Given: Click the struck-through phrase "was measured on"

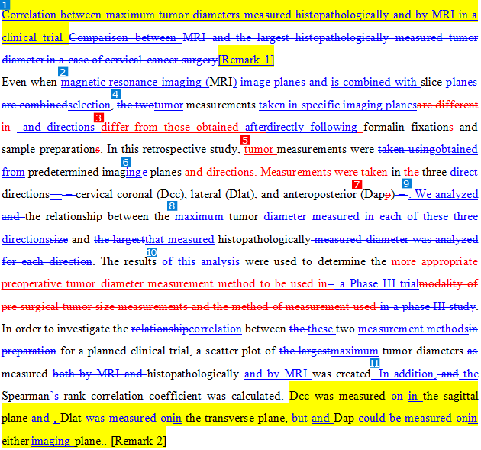Looking at the screenshot, I should 129,418.
